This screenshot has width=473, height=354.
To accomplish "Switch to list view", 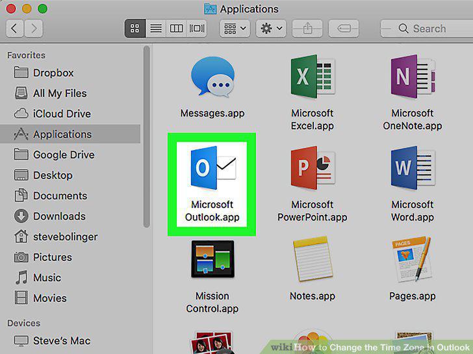I will click(x=156, y=29).
